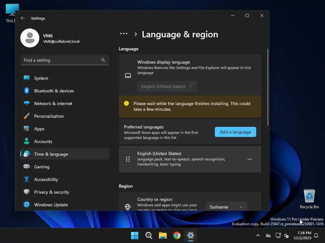Viewport: 325px width, 243px height.
Task: Click the cloud sync off tray icon
Action: point(268,235)
